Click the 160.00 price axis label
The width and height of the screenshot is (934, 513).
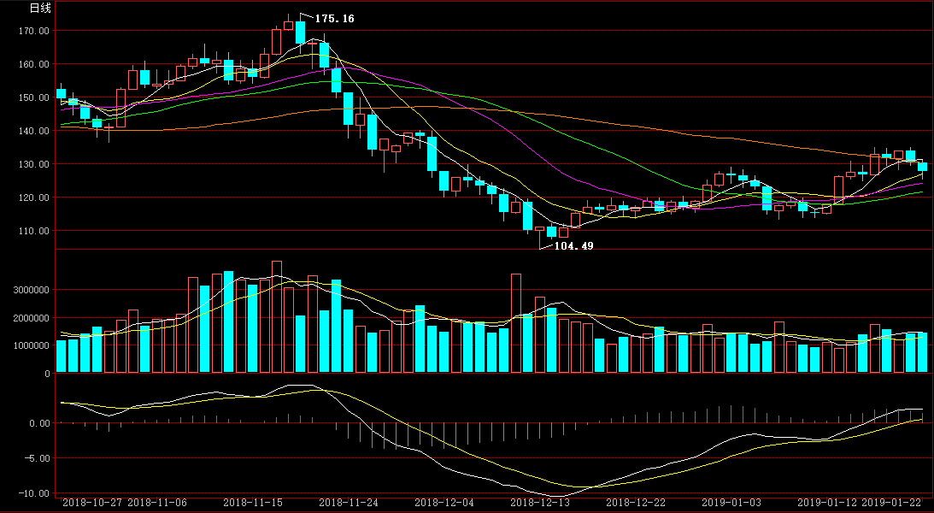click(35, 64)
